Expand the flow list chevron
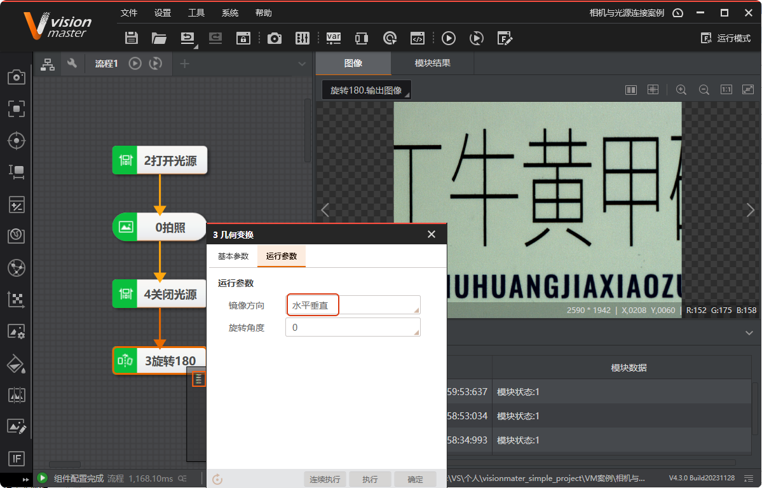The image size is (762, 488). point(302,64)
